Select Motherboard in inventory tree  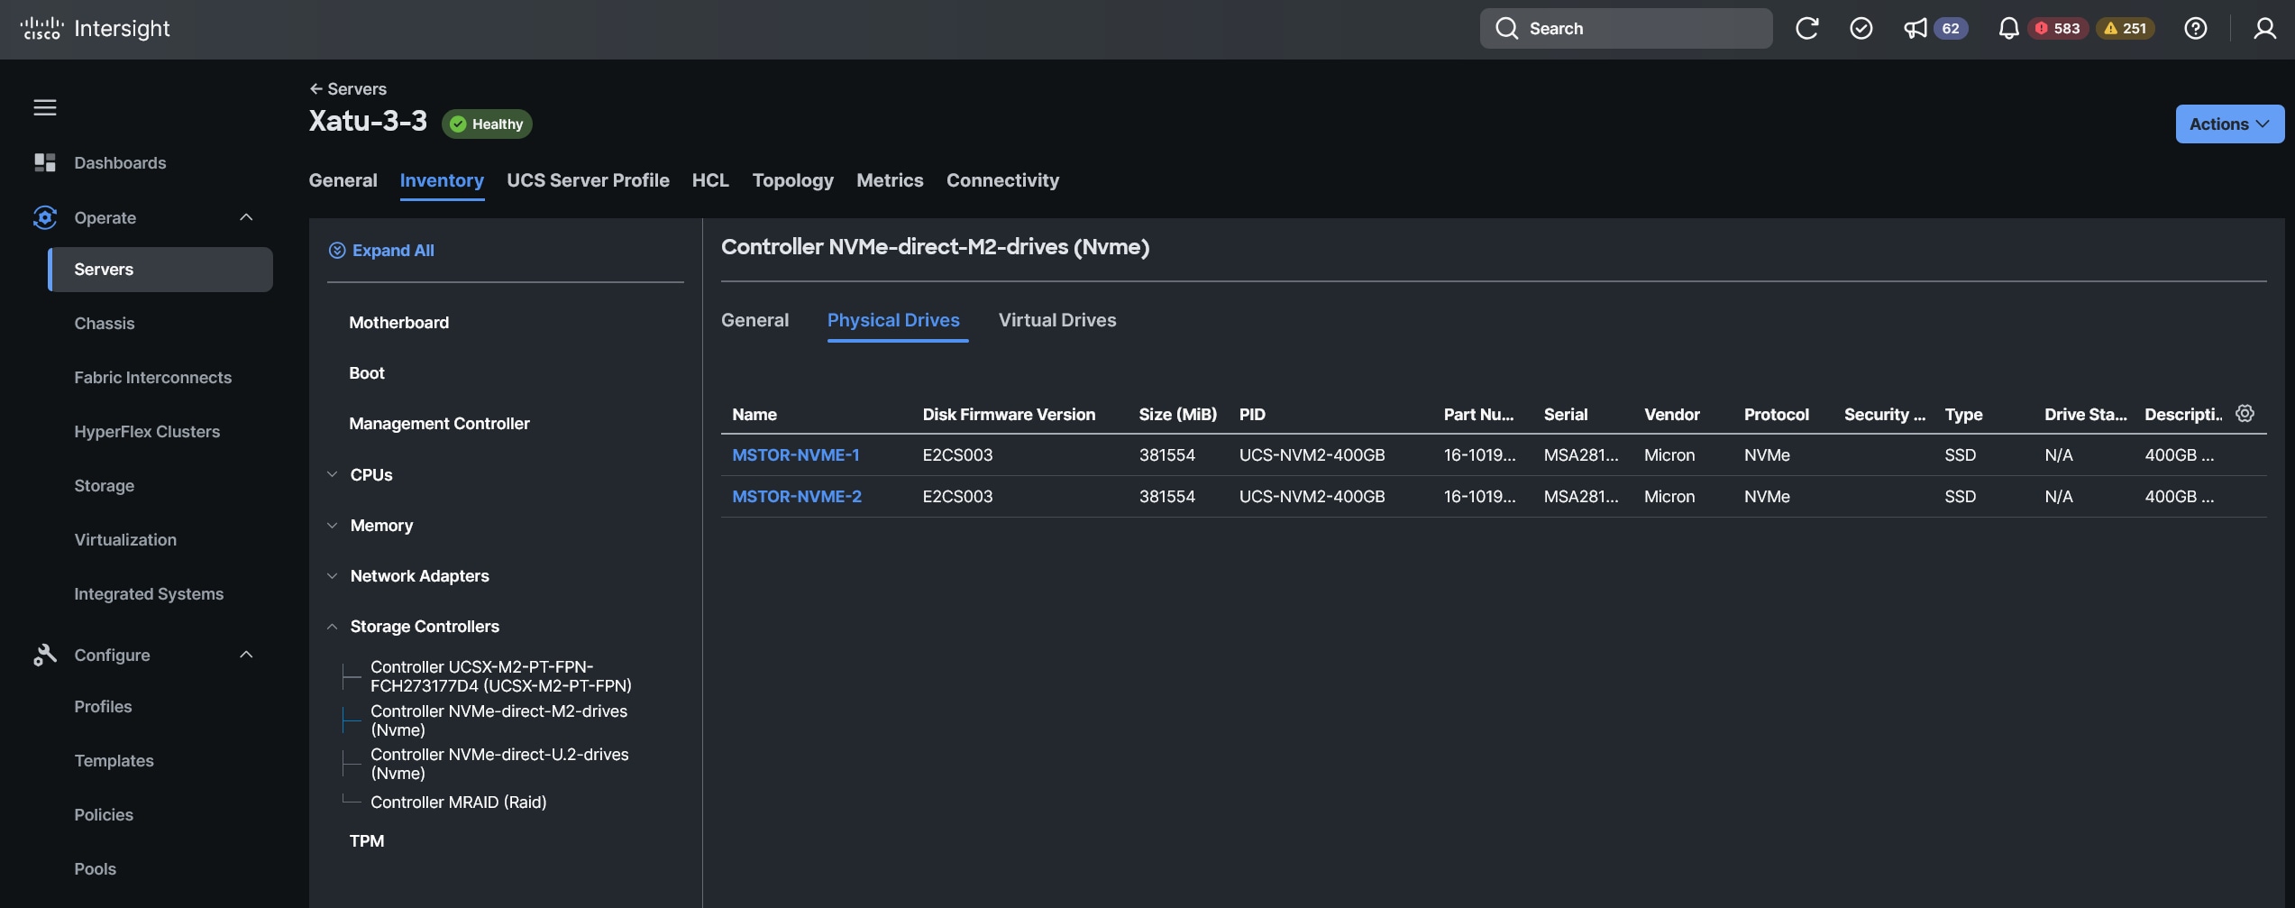[x=398, y=323]
